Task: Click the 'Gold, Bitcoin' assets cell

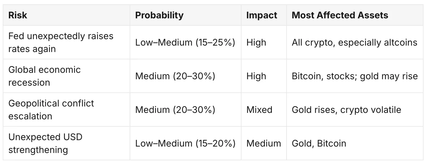Action: pos(355,143)
